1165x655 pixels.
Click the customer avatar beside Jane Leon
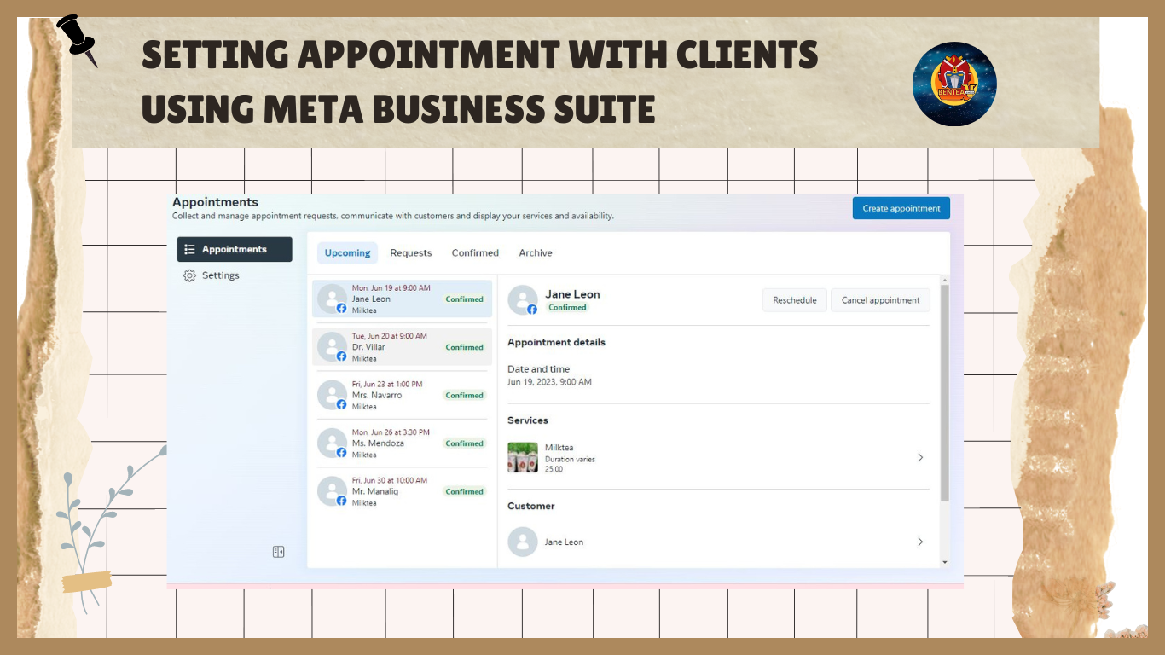(x=522, y=542)
